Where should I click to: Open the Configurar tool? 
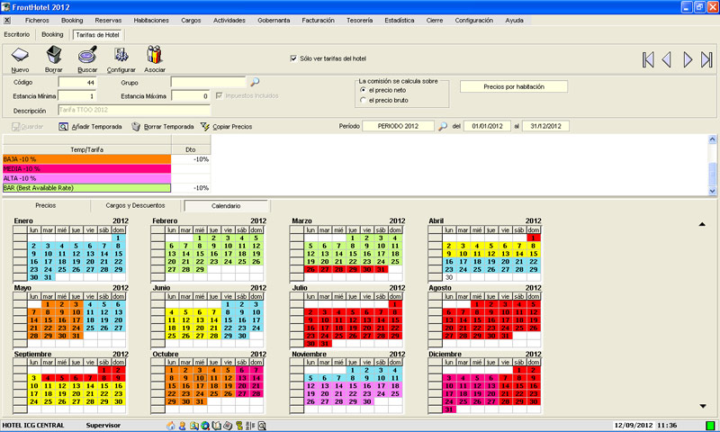pos(121,58)
